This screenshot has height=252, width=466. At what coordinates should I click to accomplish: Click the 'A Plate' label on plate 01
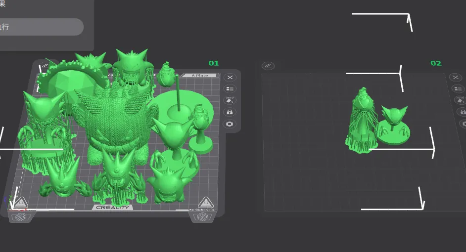(x=200, y=76)
